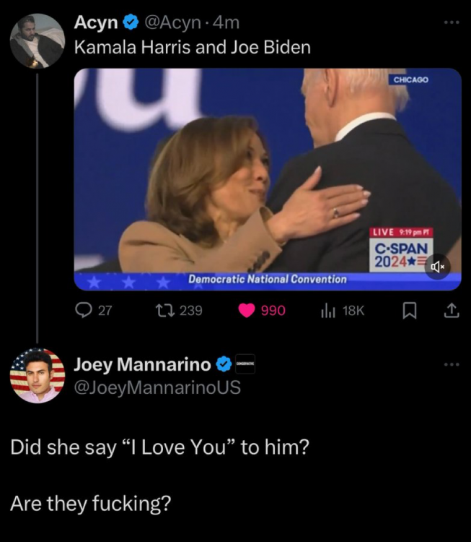Open the Acyn display name link

pyautogui.click(x=96, y=23)
